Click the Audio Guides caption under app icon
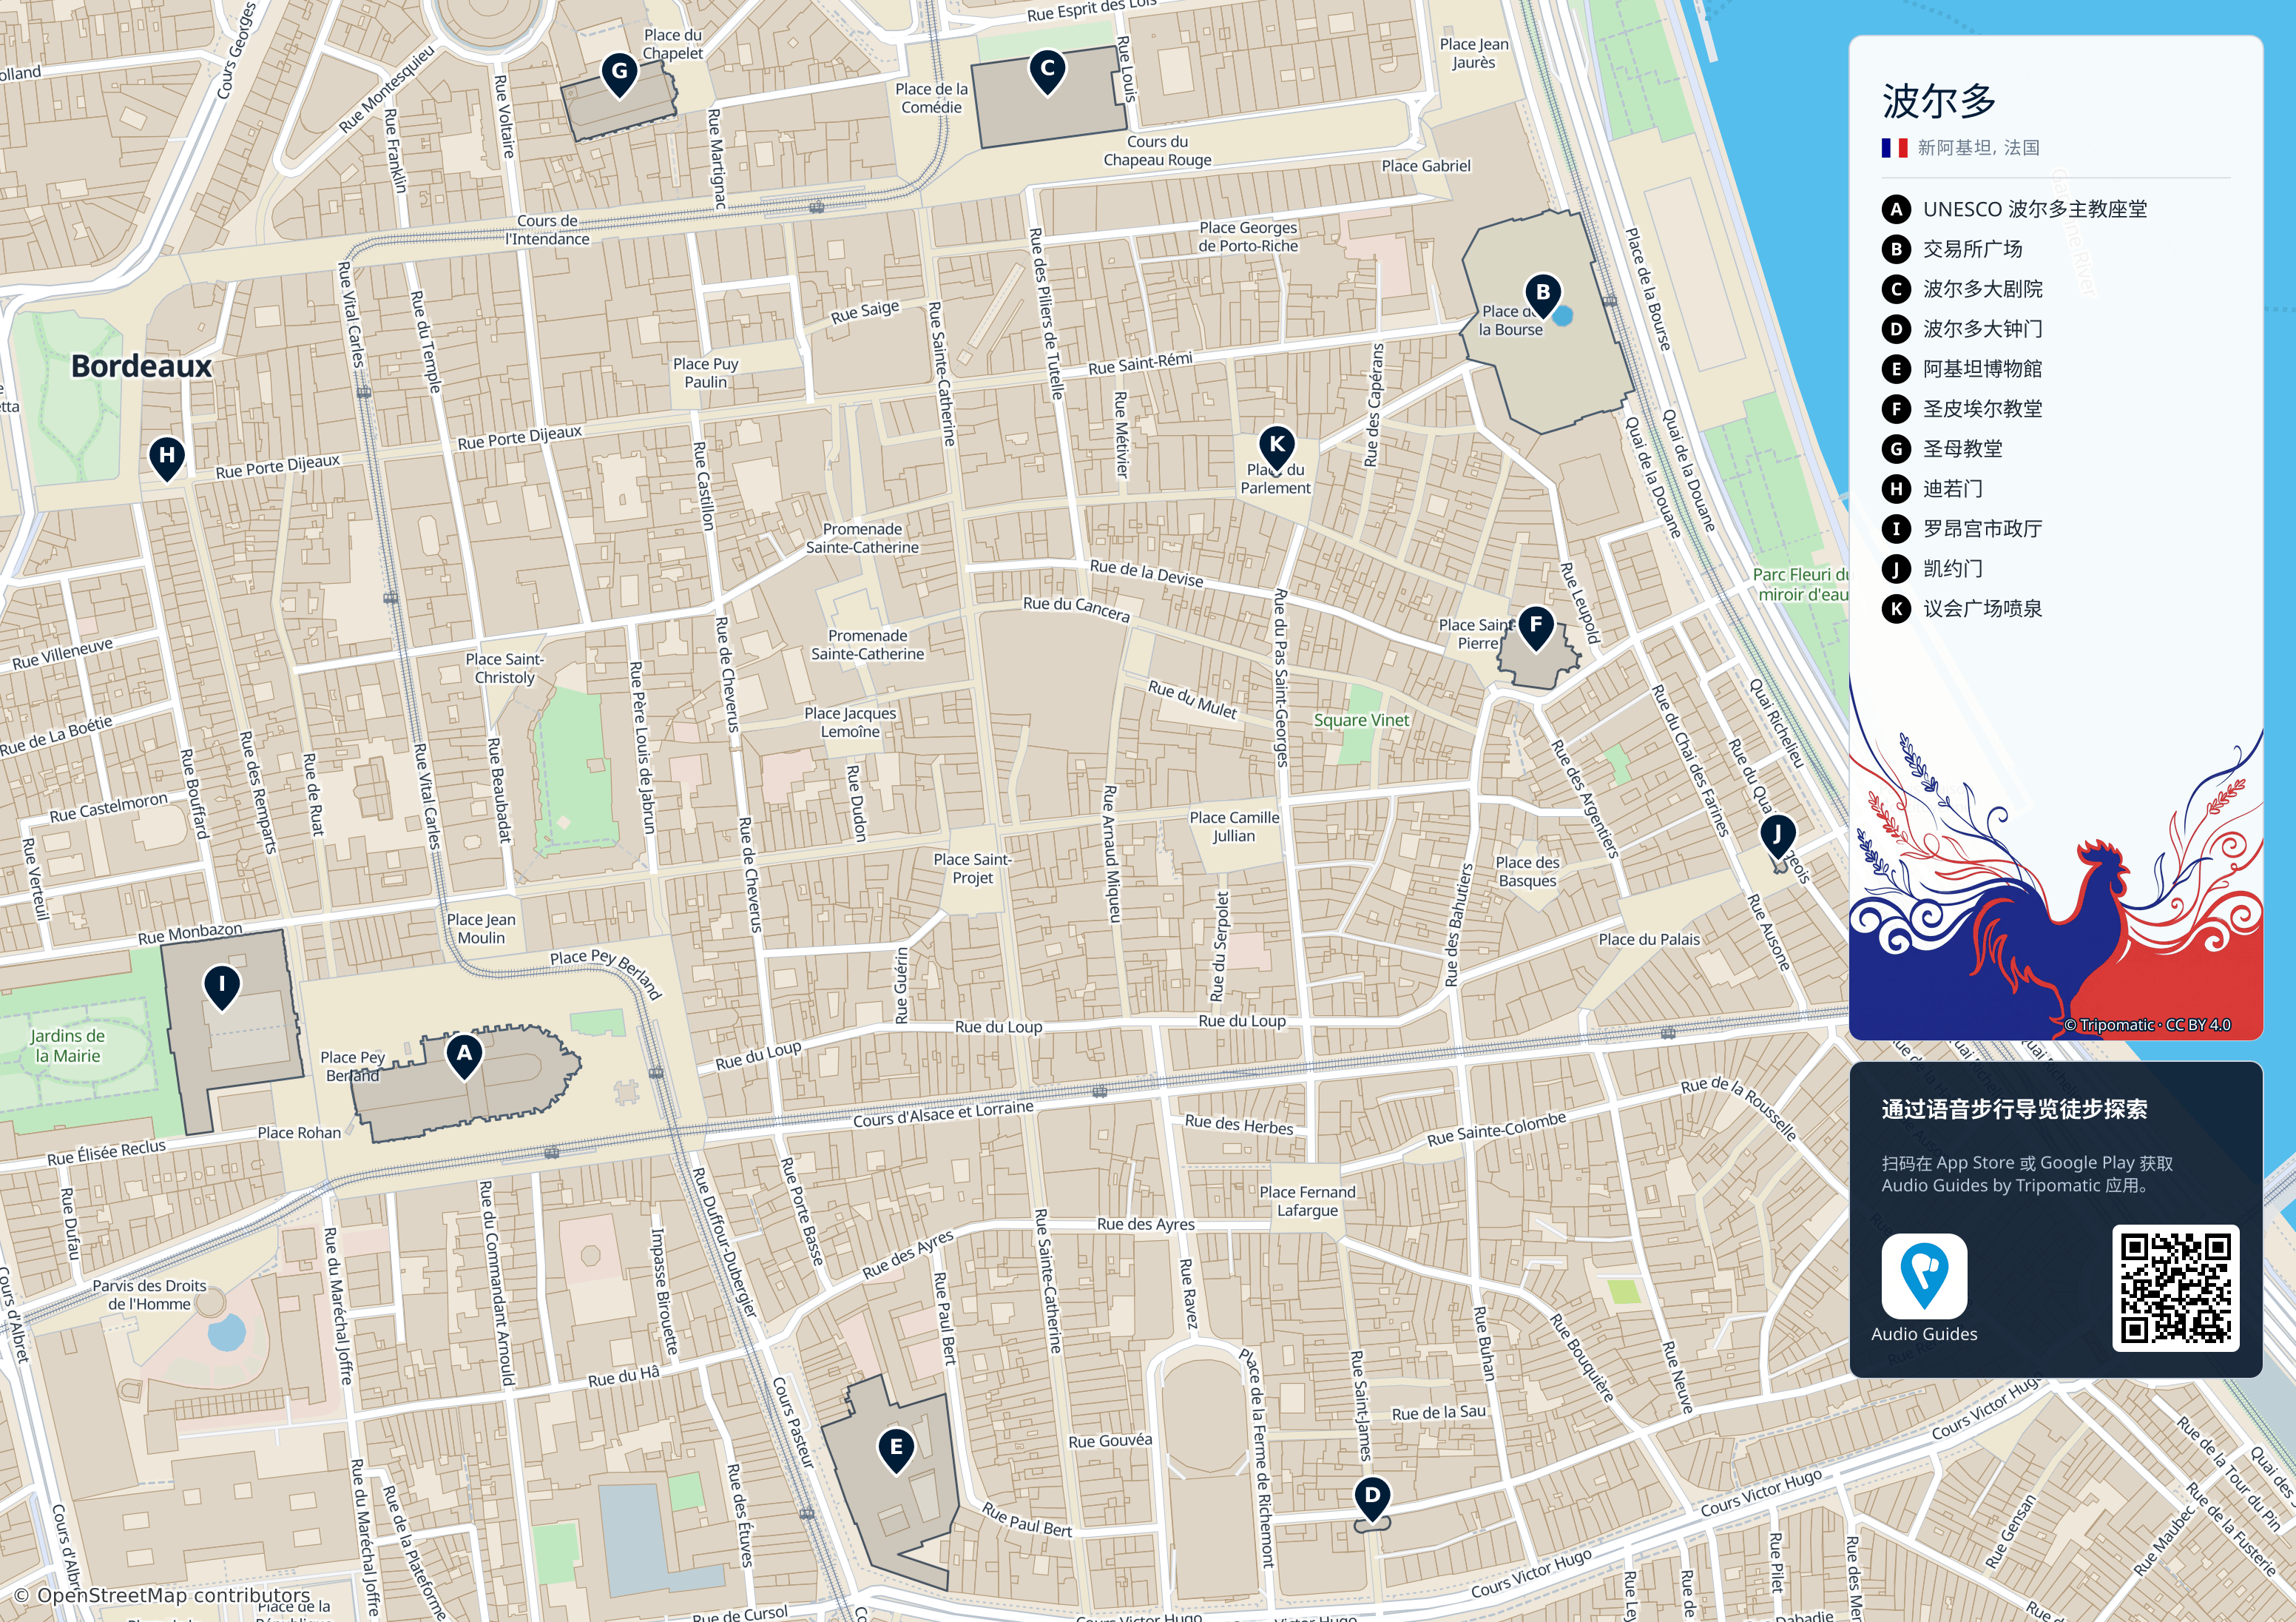 (x=1924, y=1334)
